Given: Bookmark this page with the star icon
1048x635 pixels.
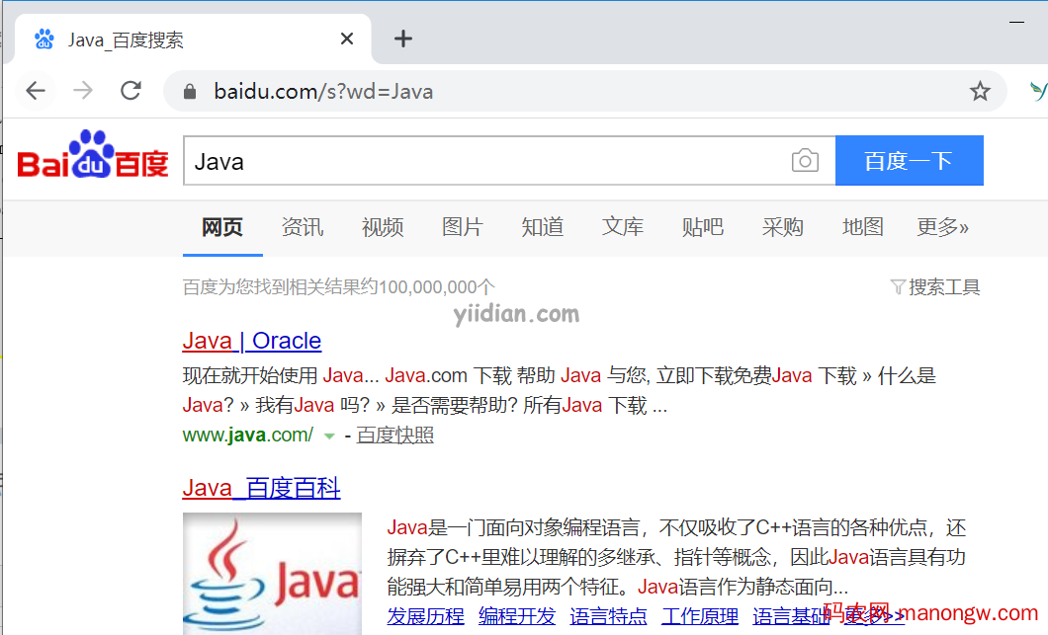Looking at the screenshot, I should (980, 92).
